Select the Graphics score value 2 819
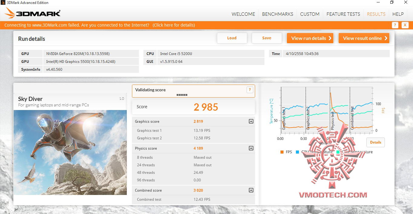Viewport: 413px width, 214px height. point(198,122)
